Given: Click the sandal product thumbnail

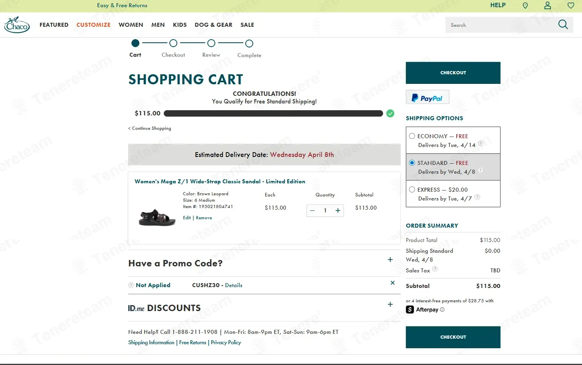Looking at the screenshot, I should pyautogui.click(x=157, y=218).
